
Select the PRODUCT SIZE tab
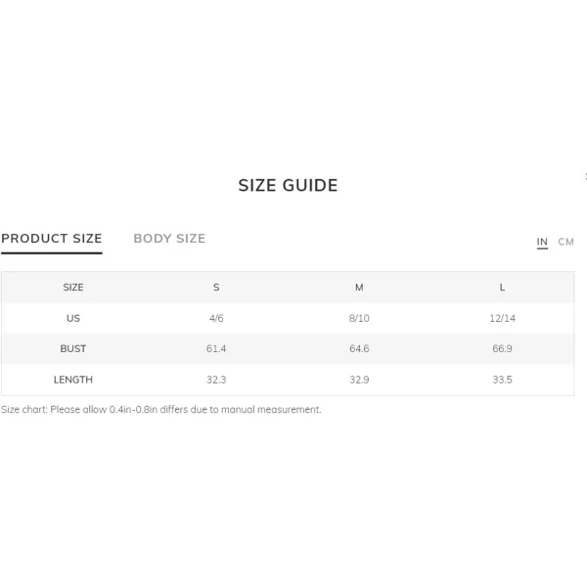pyautogui.click(x=52, y=239)
